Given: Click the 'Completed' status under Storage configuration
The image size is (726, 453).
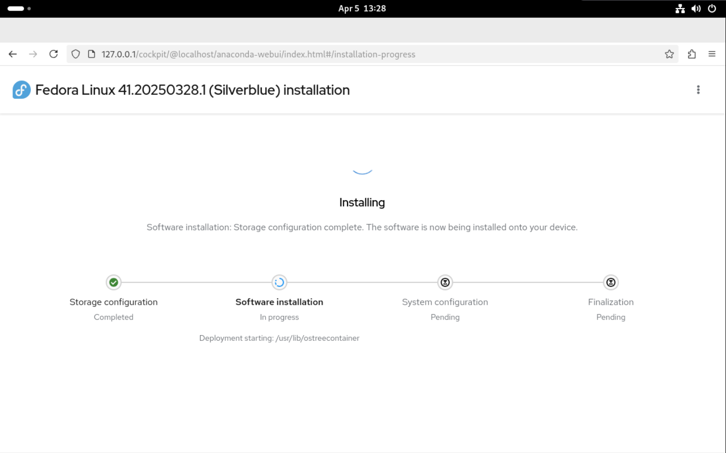Looking at the screenshot, I should [114, 317].
